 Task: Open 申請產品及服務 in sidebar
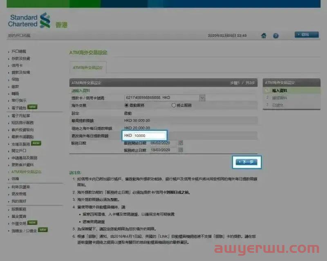[x=24, y=158]
